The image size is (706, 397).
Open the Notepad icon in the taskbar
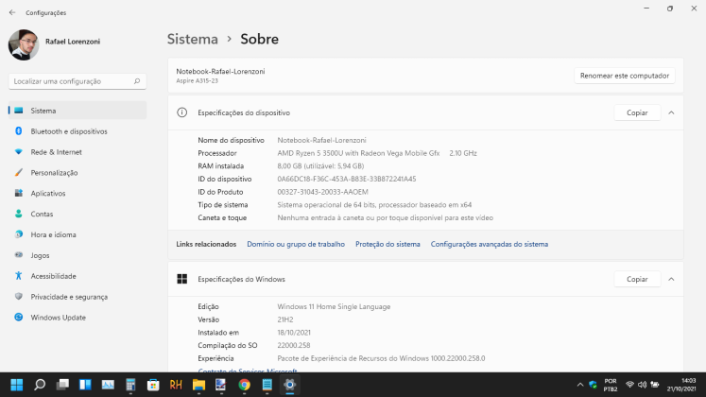click(x=267, y=385)
